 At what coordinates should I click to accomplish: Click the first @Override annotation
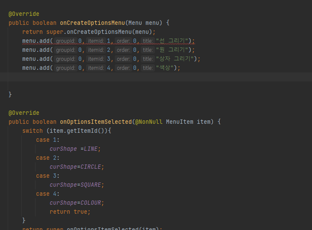click(x=24, y=14)
